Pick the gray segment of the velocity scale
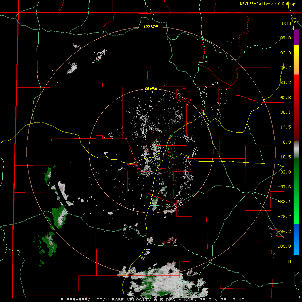The width and height of the screenshot is (302, 302). coord(296,149)
